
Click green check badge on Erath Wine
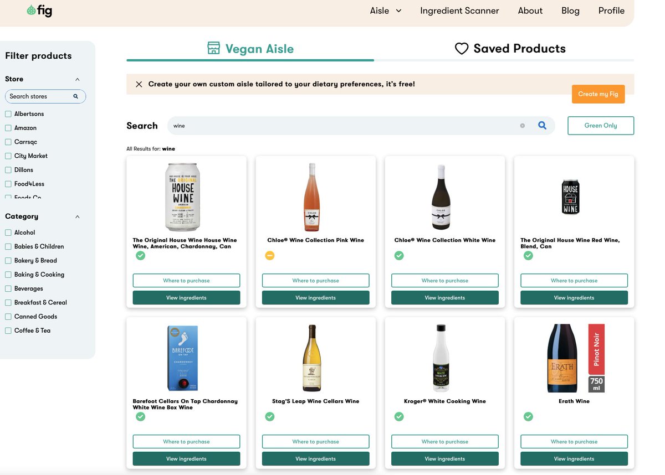click(529, 416)
